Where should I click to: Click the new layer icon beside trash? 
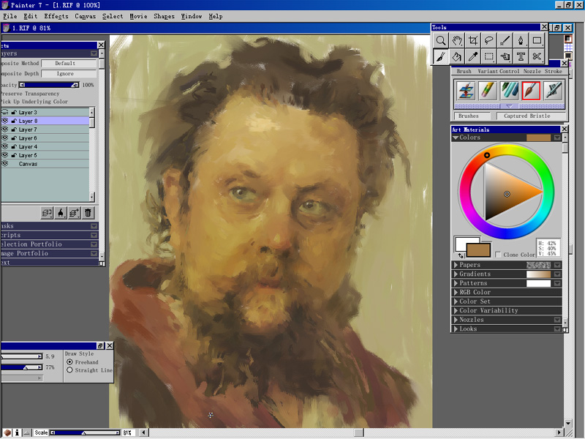pos(75,213)
